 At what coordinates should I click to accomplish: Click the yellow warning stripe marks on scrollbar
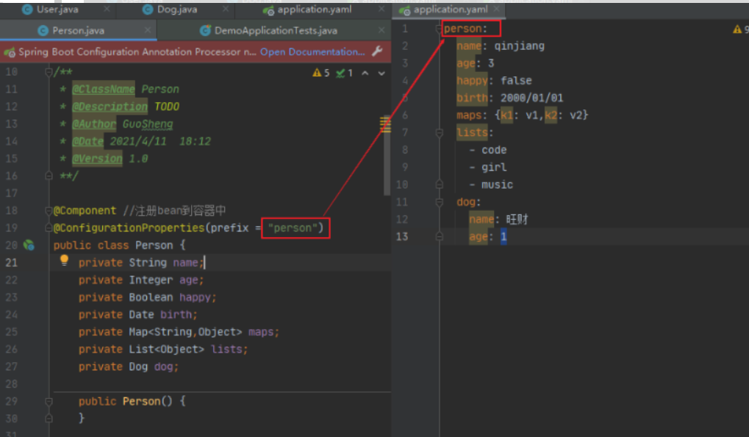coord(385,125)
